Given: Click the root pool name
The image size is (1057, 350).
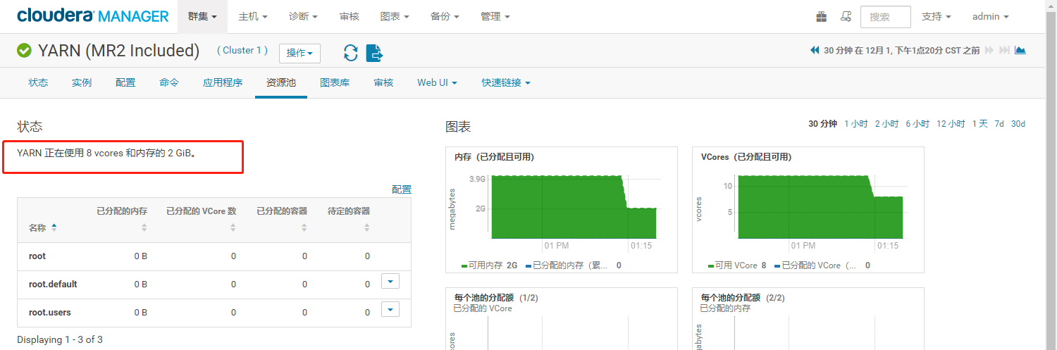Looking at the screenshot, I should [x=37, y=256].
